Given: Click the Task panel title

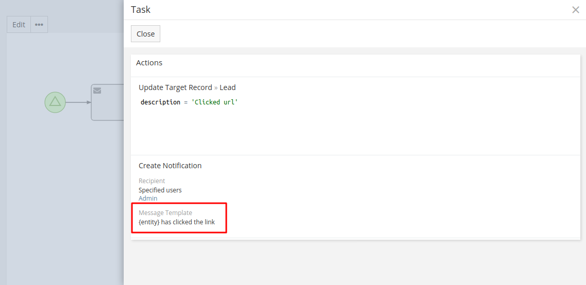Looking at the screenshot, I should click(141, 10).
